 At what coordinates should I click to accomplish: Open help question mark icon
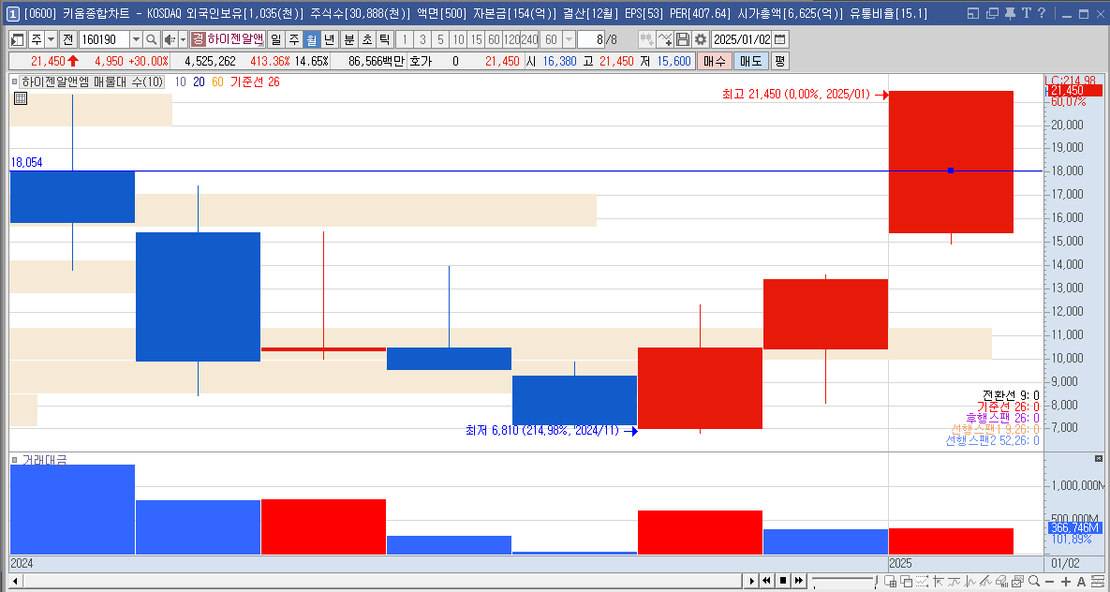[x=1041, y=13]
